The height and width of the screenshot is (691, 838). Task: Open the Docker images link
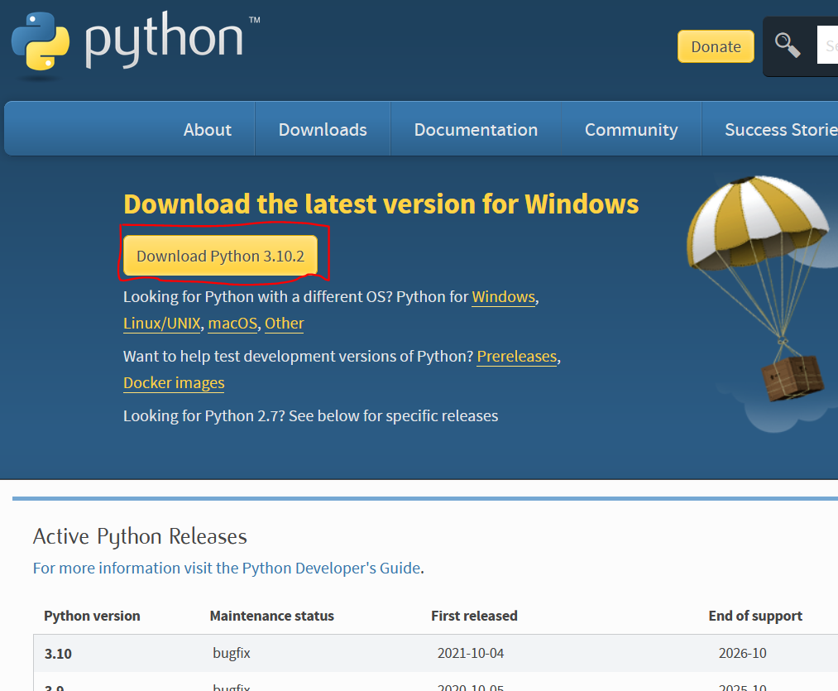tap(174, 383)
